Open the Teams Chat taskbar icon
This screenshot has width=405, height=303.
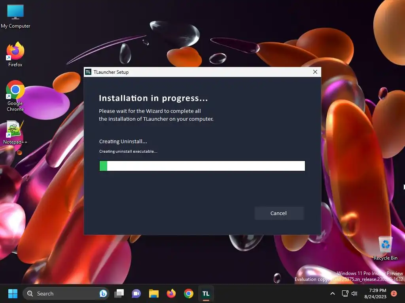(x=136, y=294)
